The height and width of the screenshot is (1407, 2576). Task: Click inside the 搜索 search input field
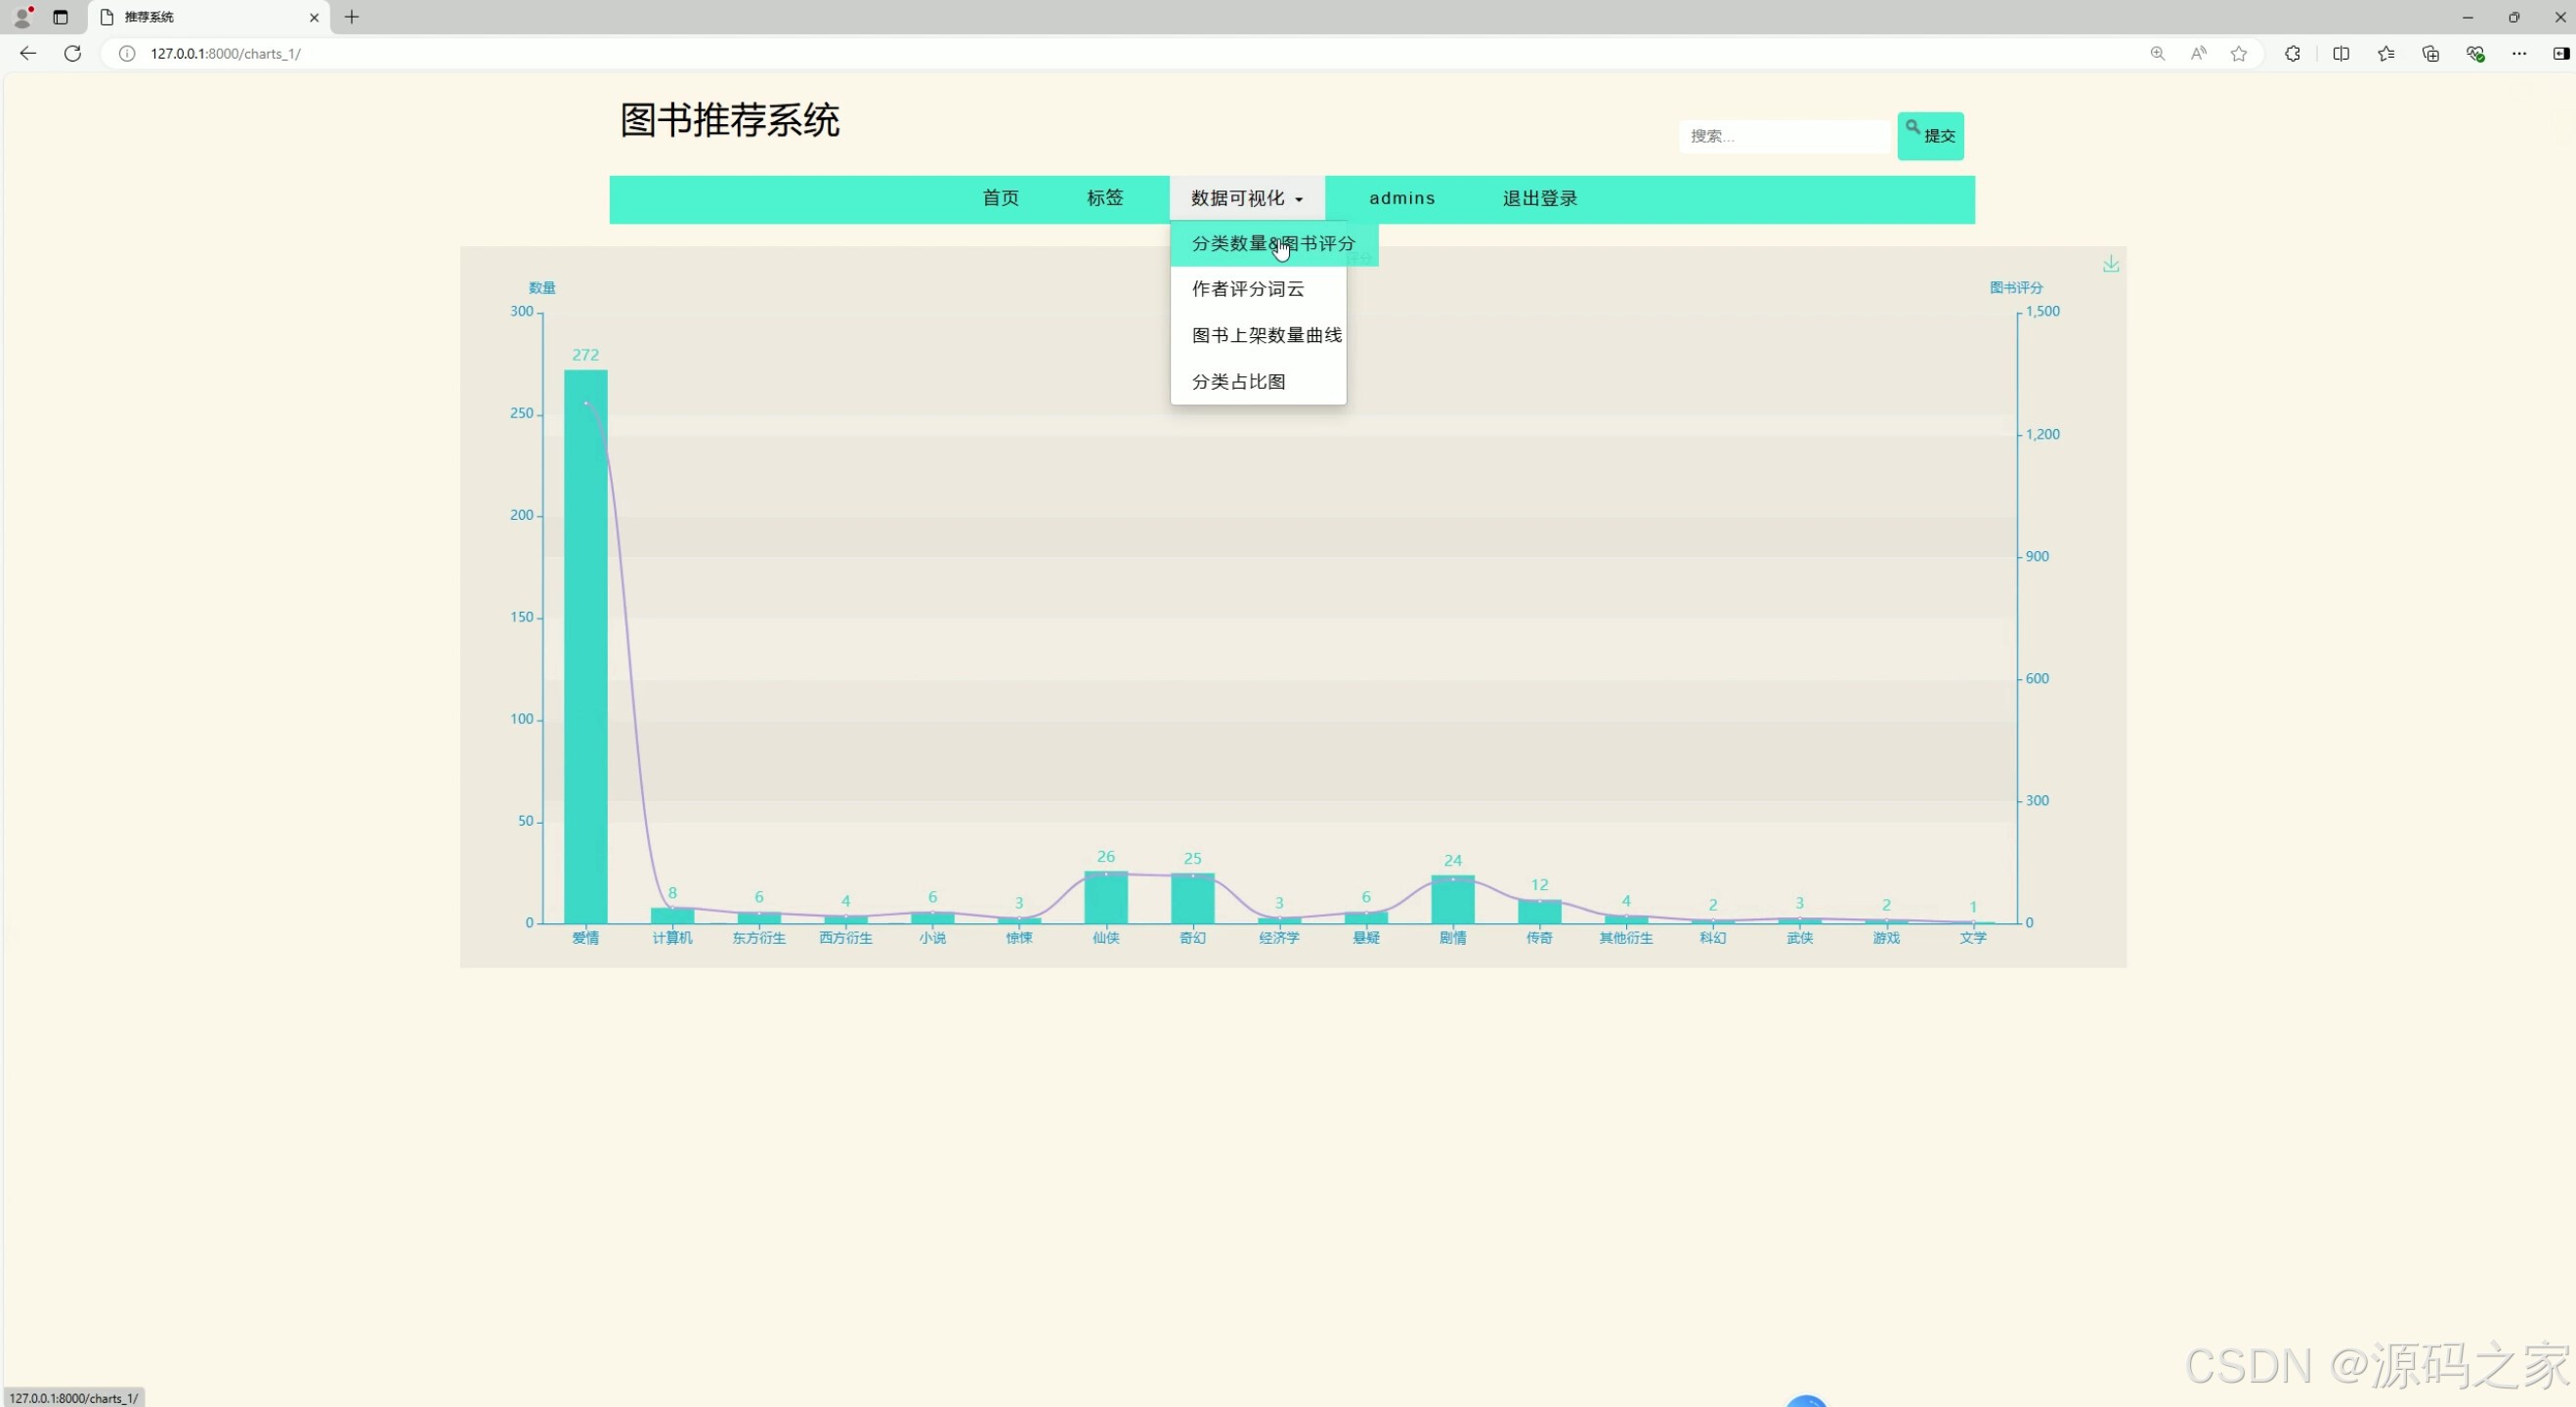click(1785, 136)
